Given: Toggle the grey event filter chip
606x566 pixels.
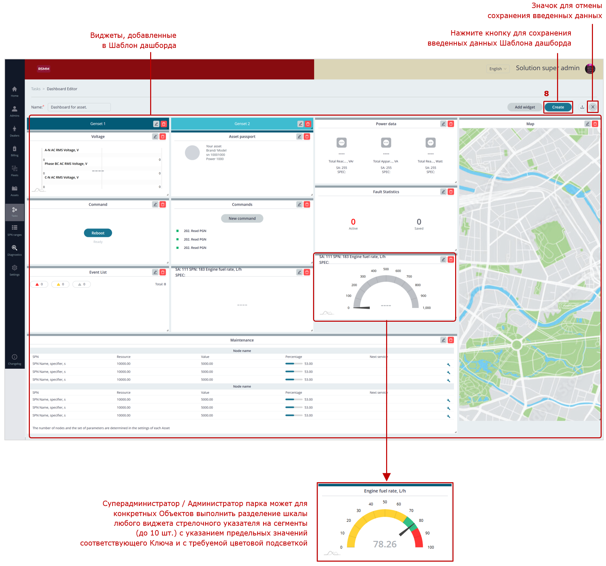Looking at the screenshot, I should click(x=82, y=285).
